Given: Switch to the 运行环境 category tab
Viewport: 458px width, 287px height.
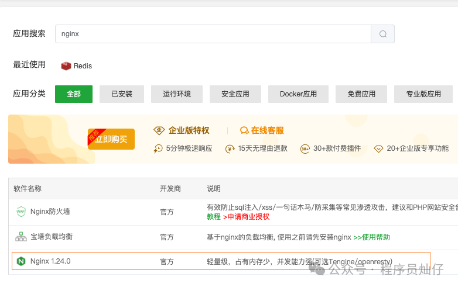Looking at the screenshot, I should (177, 94).
